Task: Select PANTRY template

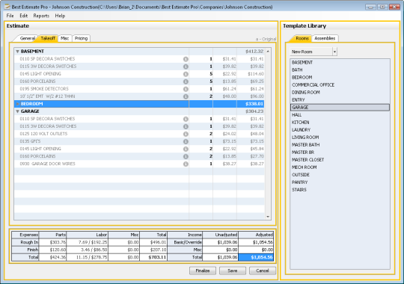Action: coord(340,182)
